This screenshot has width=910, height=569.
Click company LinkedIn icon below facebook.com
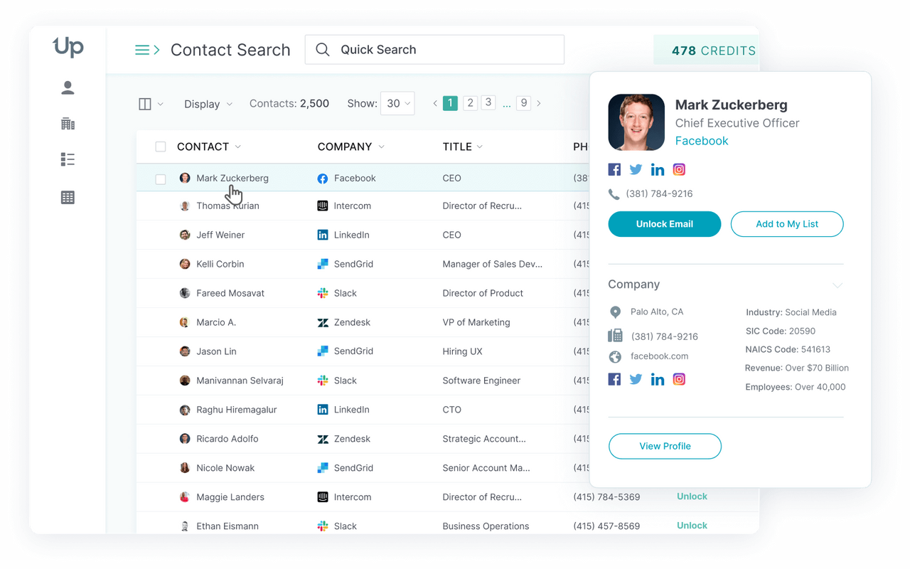click(x=658, y=379)
